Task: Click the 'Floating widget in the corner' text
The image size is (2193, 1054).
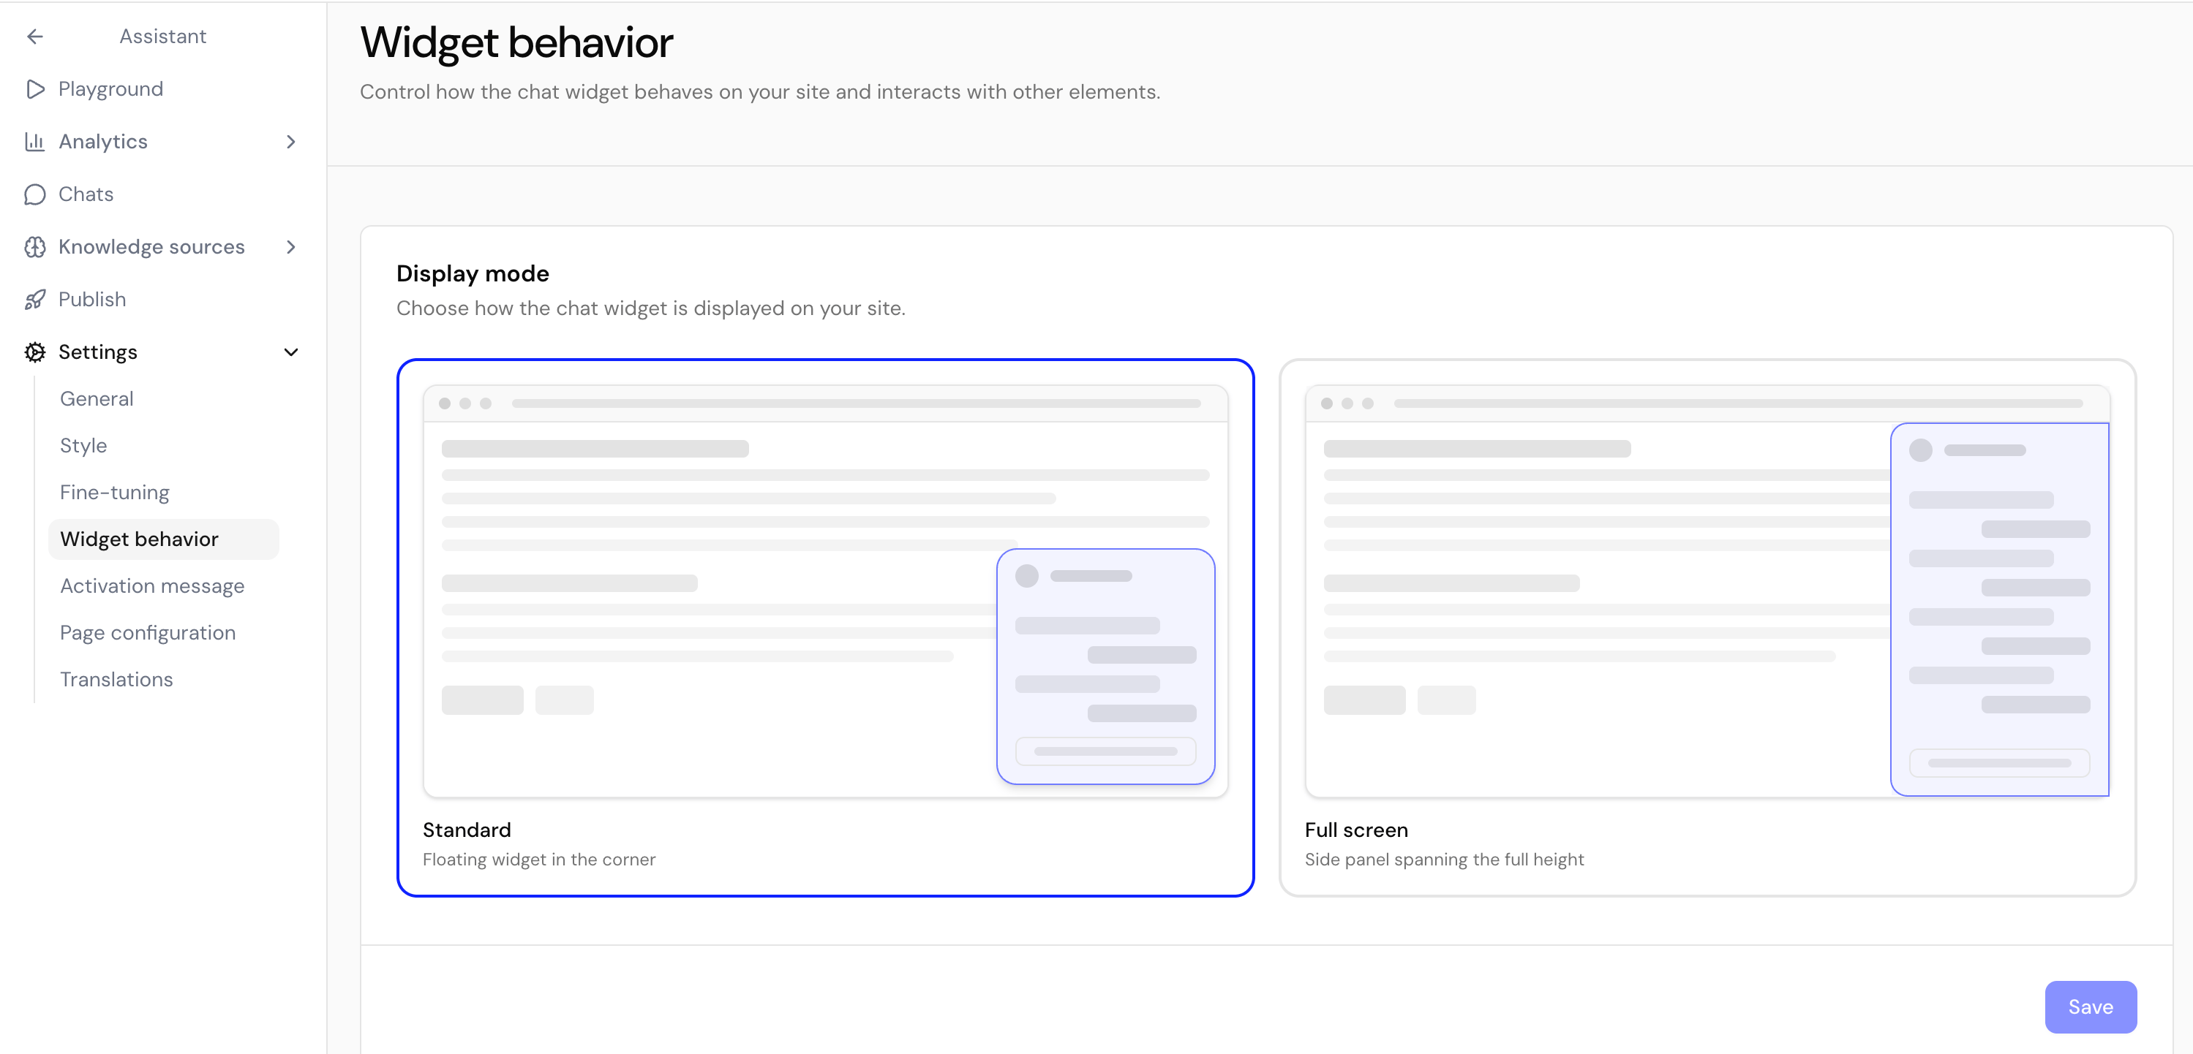Action: click(x=539, y=860)
